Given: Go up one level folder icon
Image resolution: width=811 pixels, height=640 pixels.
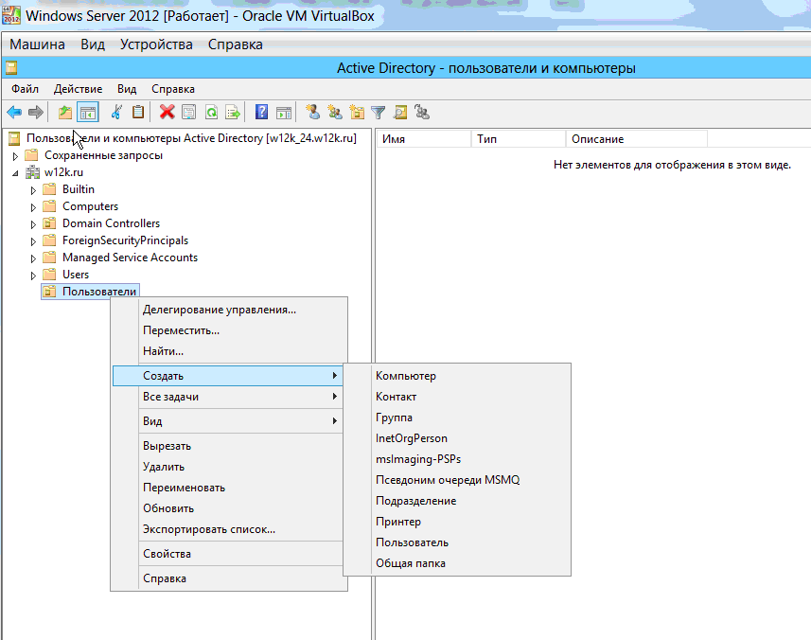Looking at the screenshot, I should [65, 112].
